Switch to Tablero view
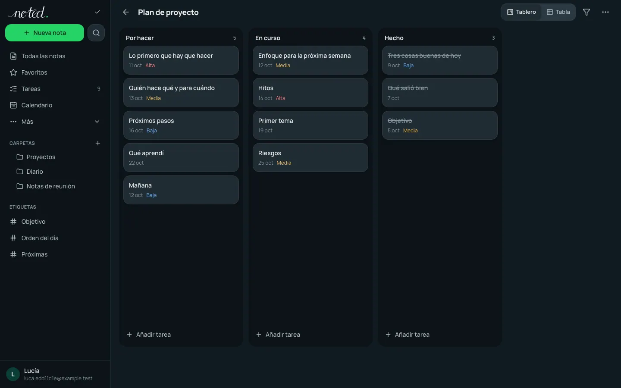Viewport: 621px width, 388px height. [521, 12]
